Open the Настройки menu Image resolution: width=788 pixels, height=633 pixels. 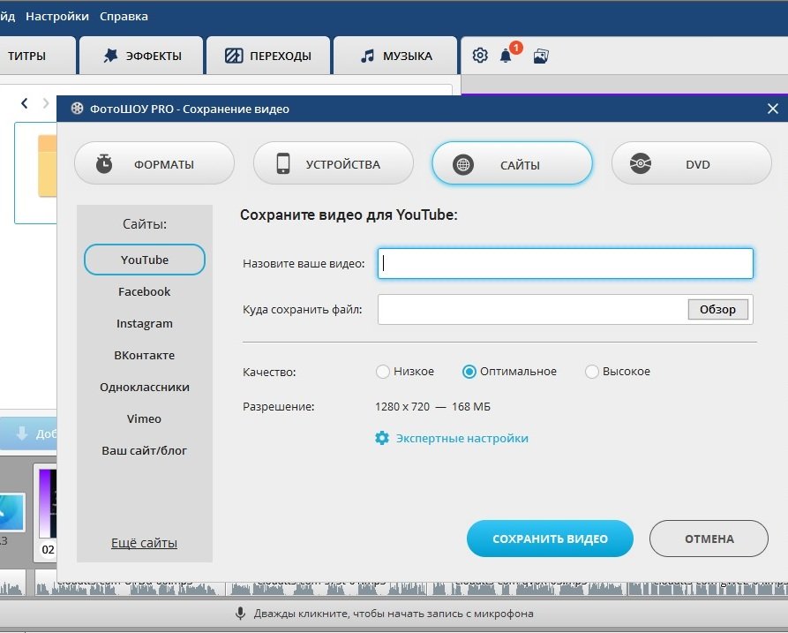pos(57,16)
